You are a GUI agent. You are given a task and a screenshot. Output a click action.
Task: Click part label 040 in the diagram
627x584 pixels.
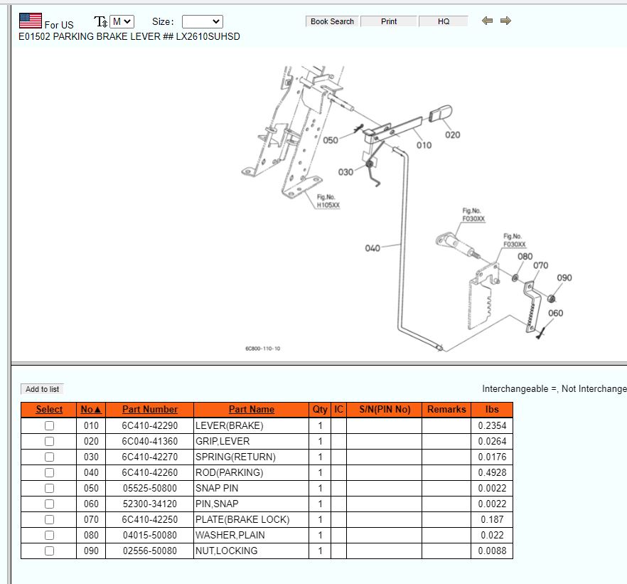click(373, 248)
